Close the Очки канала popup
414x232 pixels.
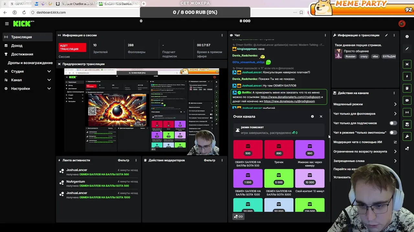point(321,116)
